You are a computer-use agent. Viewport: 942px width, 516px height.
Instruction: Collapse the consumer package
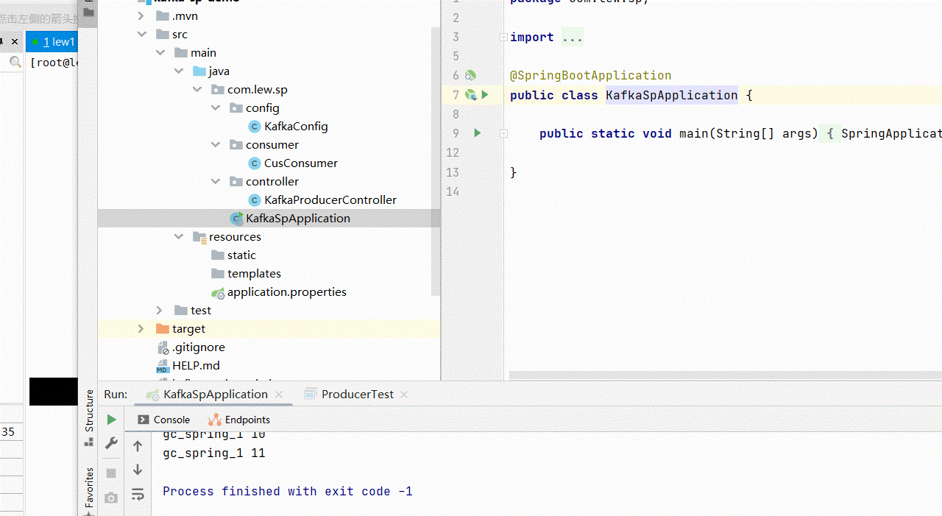[x=216, y=145]
